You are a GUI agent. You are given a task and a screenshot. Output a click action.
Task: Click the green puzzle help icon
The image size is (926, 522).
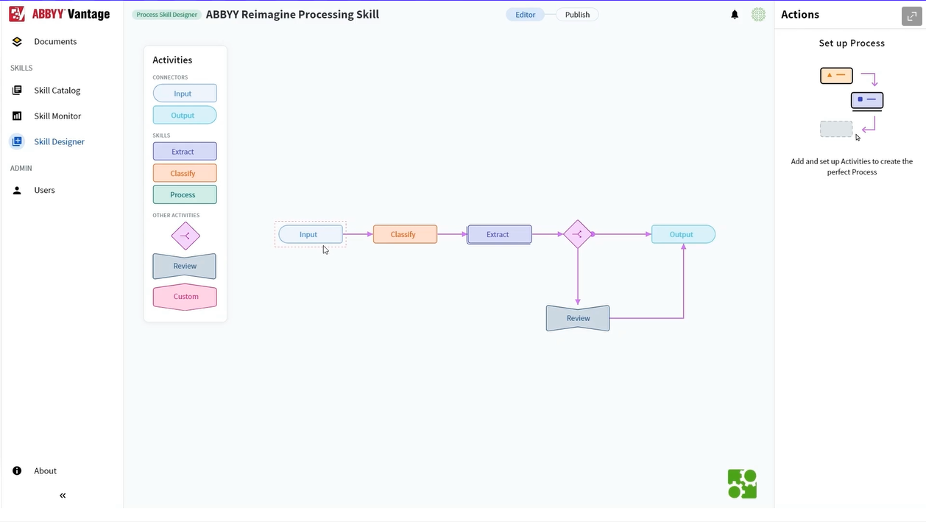pos(742,484)
